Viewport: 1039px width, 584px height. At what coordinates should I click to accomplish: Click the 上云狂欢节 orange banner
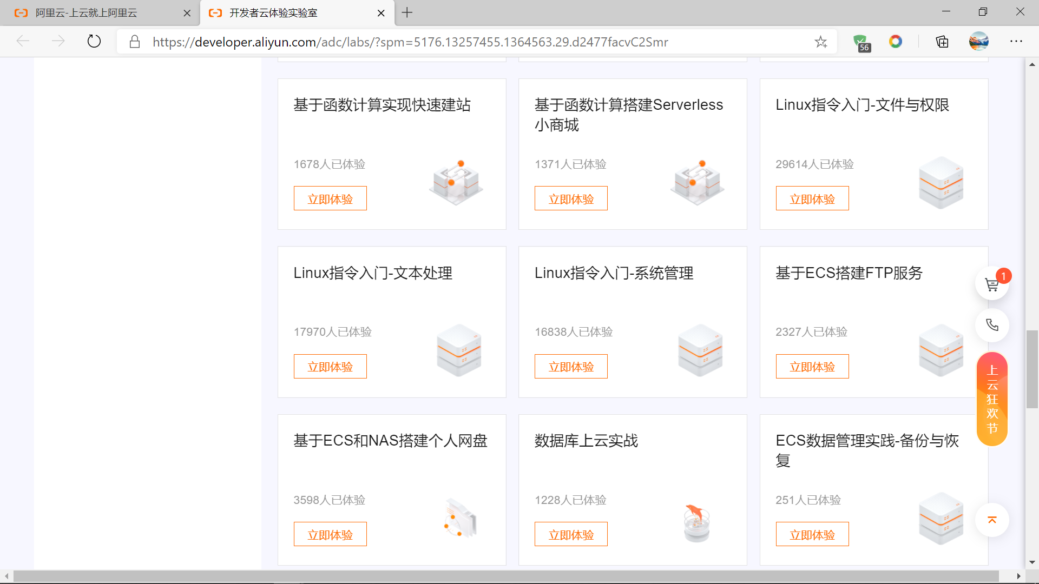[991, 399]
